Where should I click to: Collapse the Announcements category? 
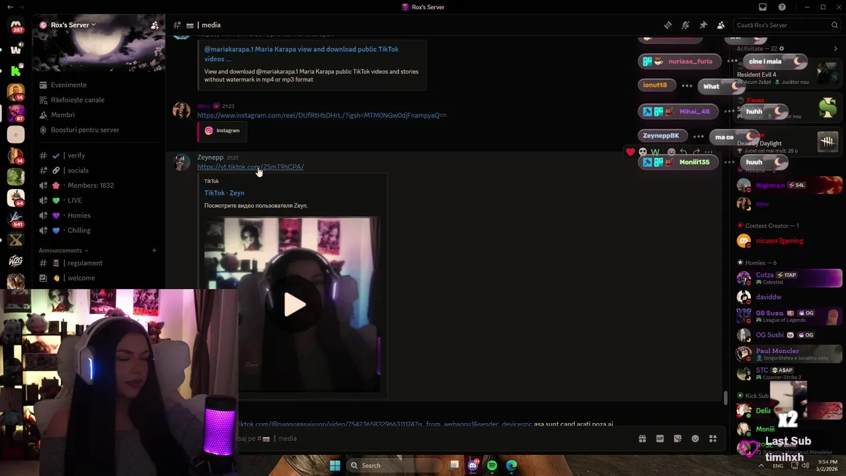[x=63, y=251]
